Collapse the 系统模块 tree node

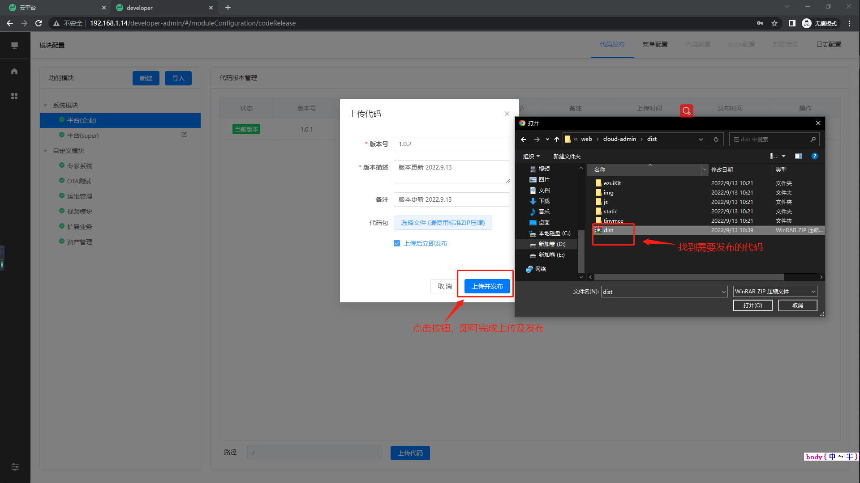coord(45,105)
